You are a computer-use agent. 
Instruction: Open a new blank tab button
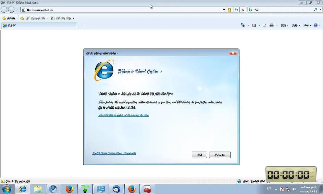(80, 26)
